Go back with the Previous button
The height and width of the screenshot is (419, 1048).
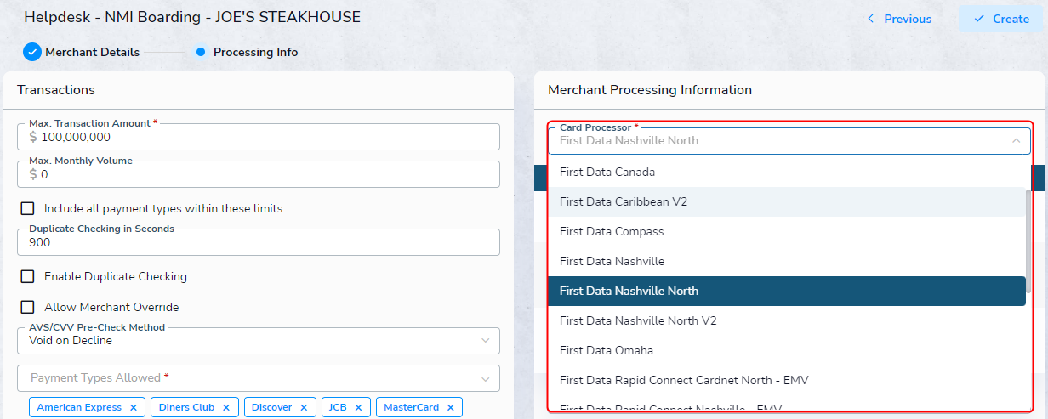[x=899, y=19]
